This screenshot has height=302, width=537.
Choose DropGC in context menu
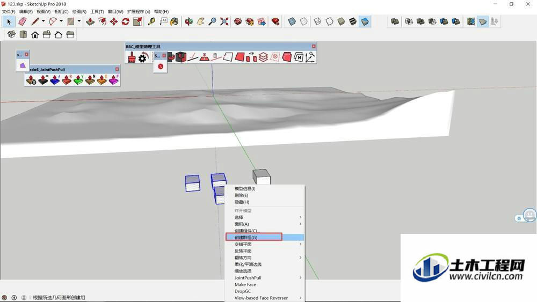click(264, 291)
